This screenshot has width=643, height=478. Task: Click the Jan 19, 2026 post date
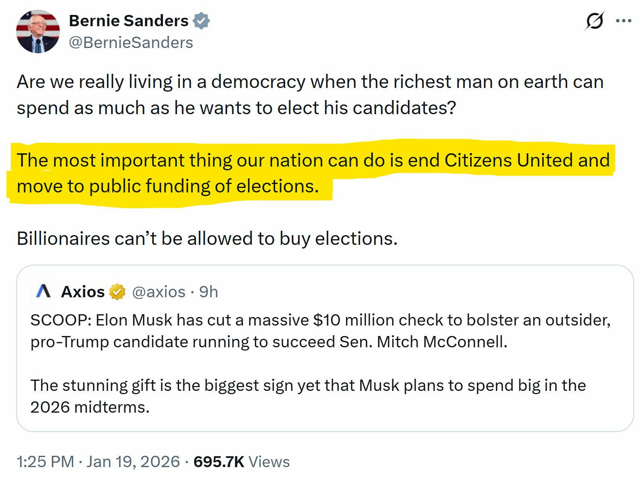click(x=133, y=461)
